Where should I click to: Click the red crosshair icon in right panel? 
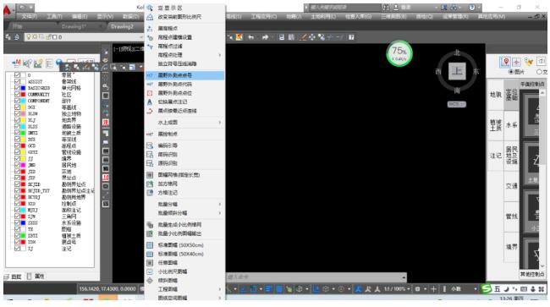click(516, 62)
